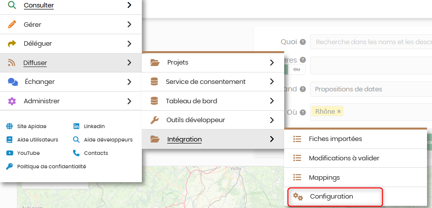This screenshot has height=208, width=432.
Task: Toggle the 'ou' criteria operator
Action: coord(297,69)
